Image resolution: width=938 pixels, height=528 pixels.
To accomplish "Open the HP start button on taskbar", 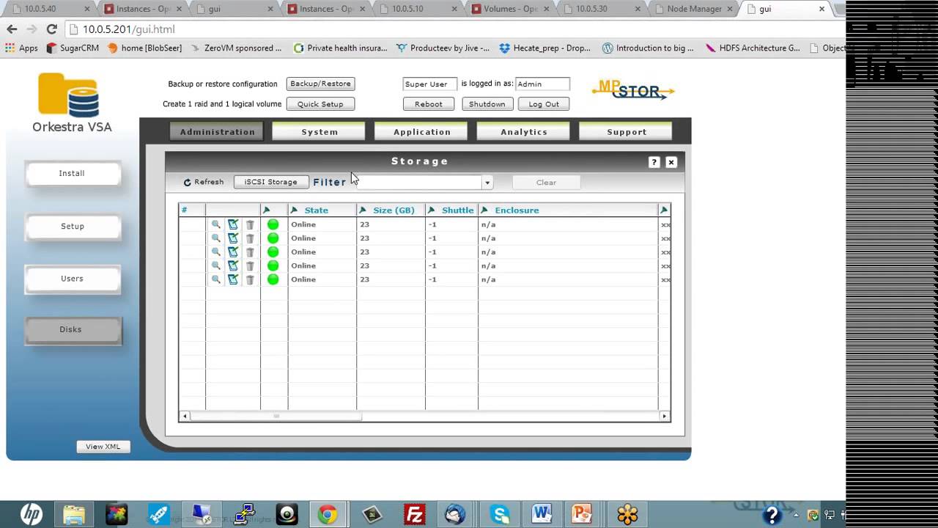I will [31, 514].
